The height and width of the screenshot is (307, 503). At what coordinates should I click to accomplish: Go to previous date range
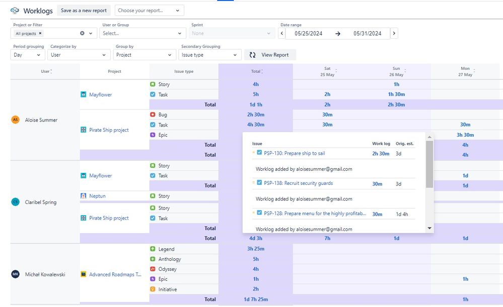tap(281, 33)
